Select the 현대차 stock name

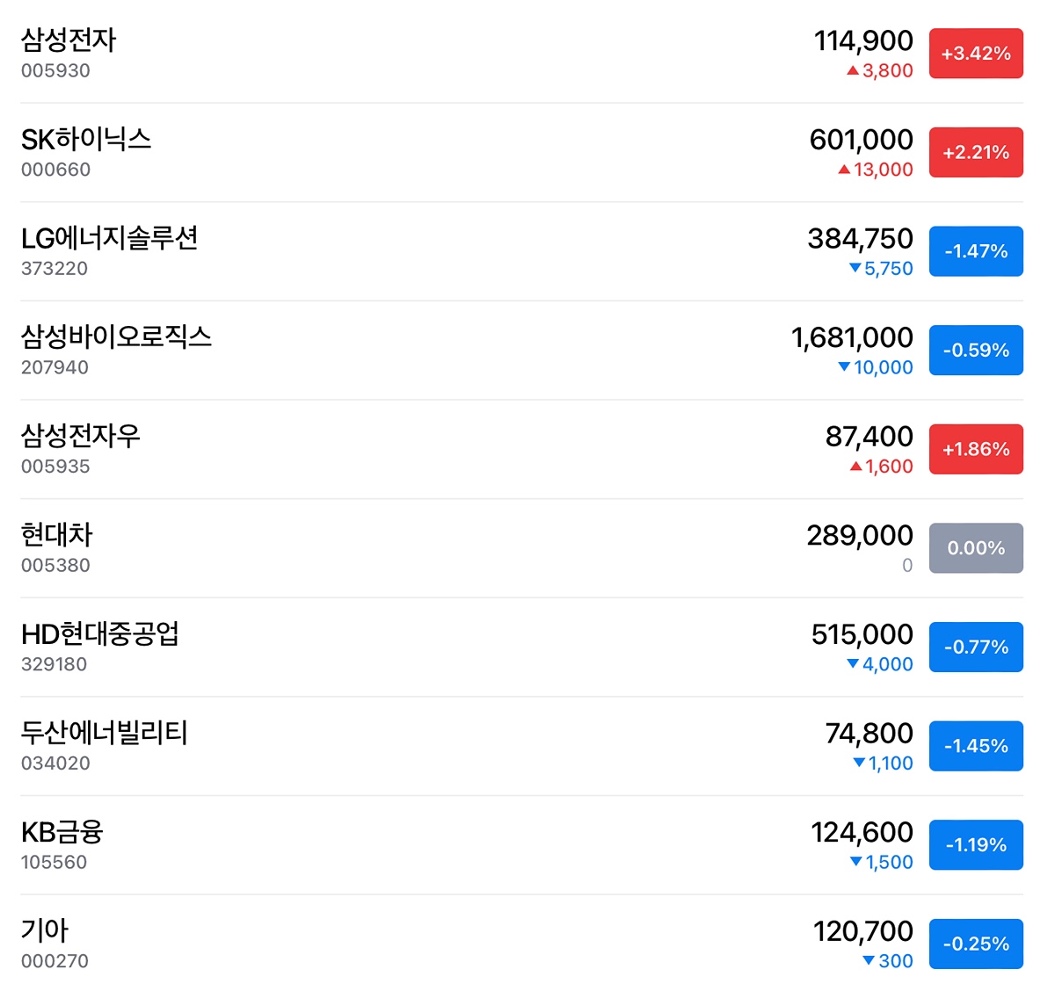[56, 534]
